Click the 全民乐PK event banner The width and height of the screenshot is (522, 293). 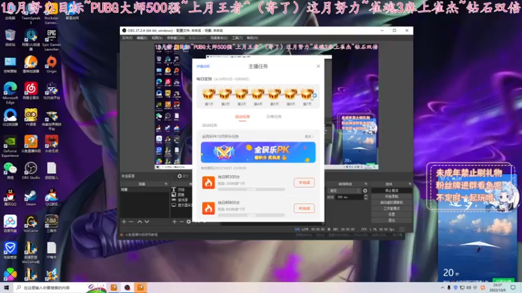point(258,152)
